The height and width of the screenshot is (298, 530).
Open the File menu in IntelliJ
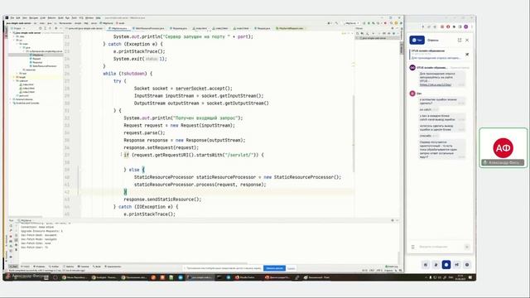coord(12,18)
